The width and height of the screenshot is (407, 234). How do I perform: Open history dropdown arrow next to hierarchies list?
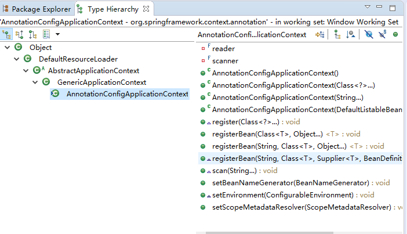coord(57,34)
